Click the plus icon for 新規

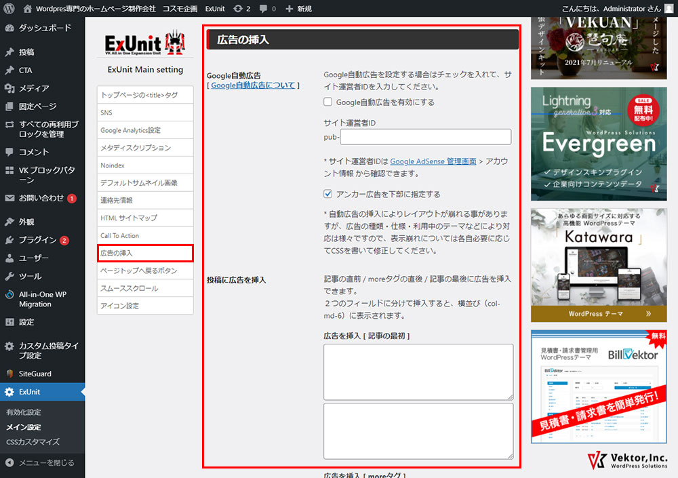[x=290, y=9]
